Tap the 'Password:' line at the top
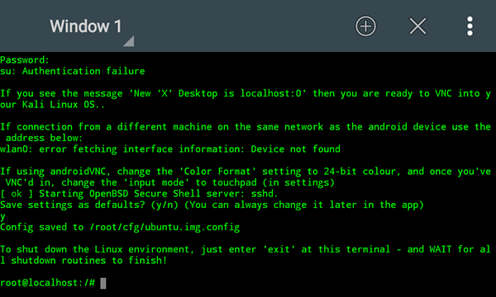 click(25, 60)
